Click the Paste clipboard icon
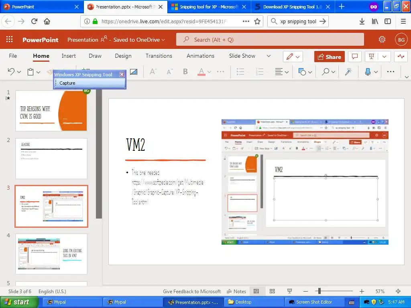Image resolution: width=411 pixels, height=308 pixels. [x=31, y=72]
